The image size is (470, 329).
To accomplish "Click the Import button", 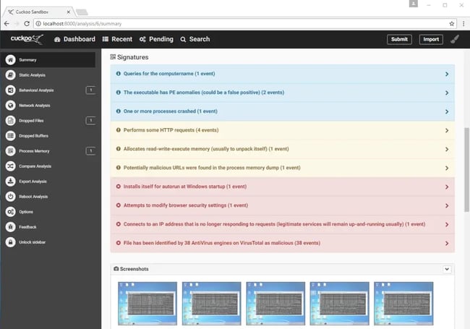I will tap(431, 39).
